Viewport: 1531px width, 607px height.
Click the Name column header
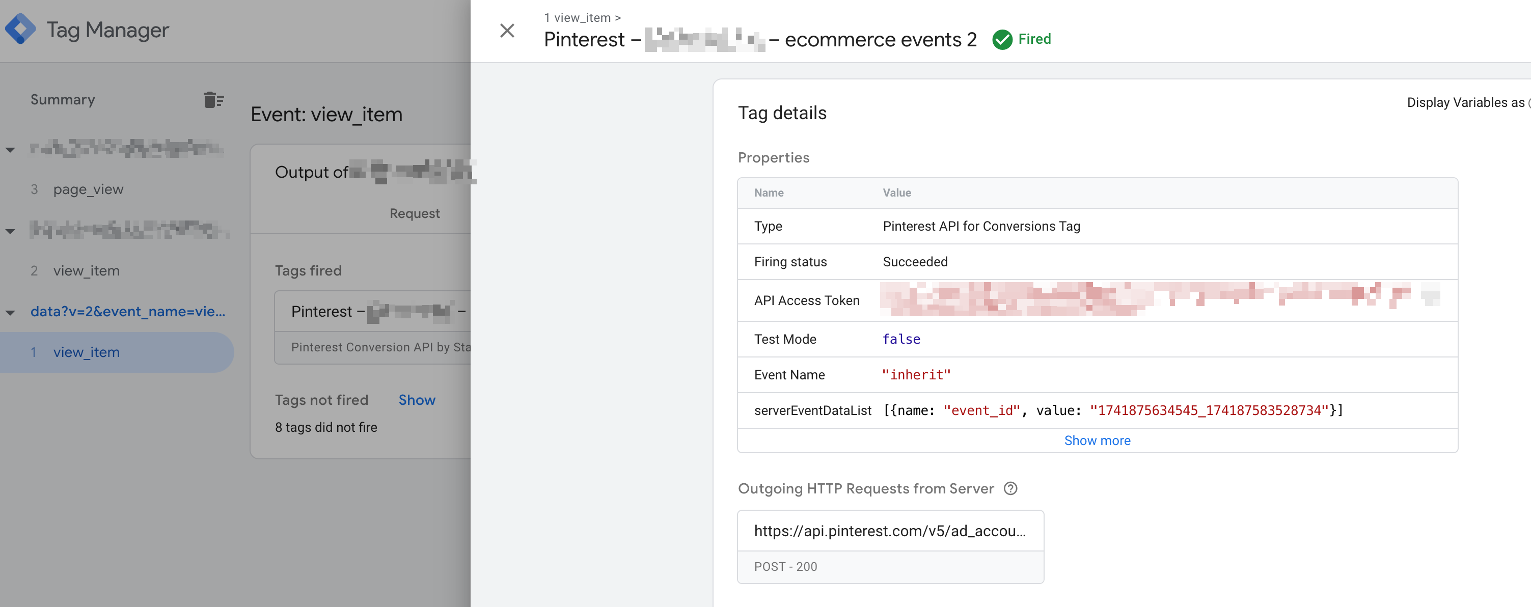click(769, 192)
